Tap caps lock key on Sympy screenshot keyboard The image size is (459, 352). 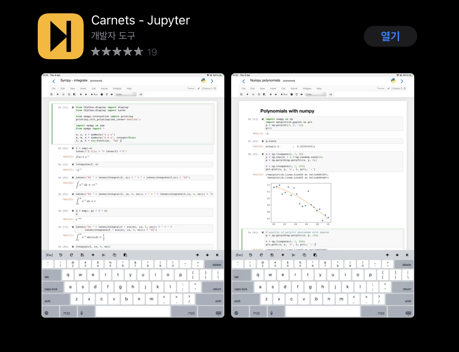coord(53,288)
